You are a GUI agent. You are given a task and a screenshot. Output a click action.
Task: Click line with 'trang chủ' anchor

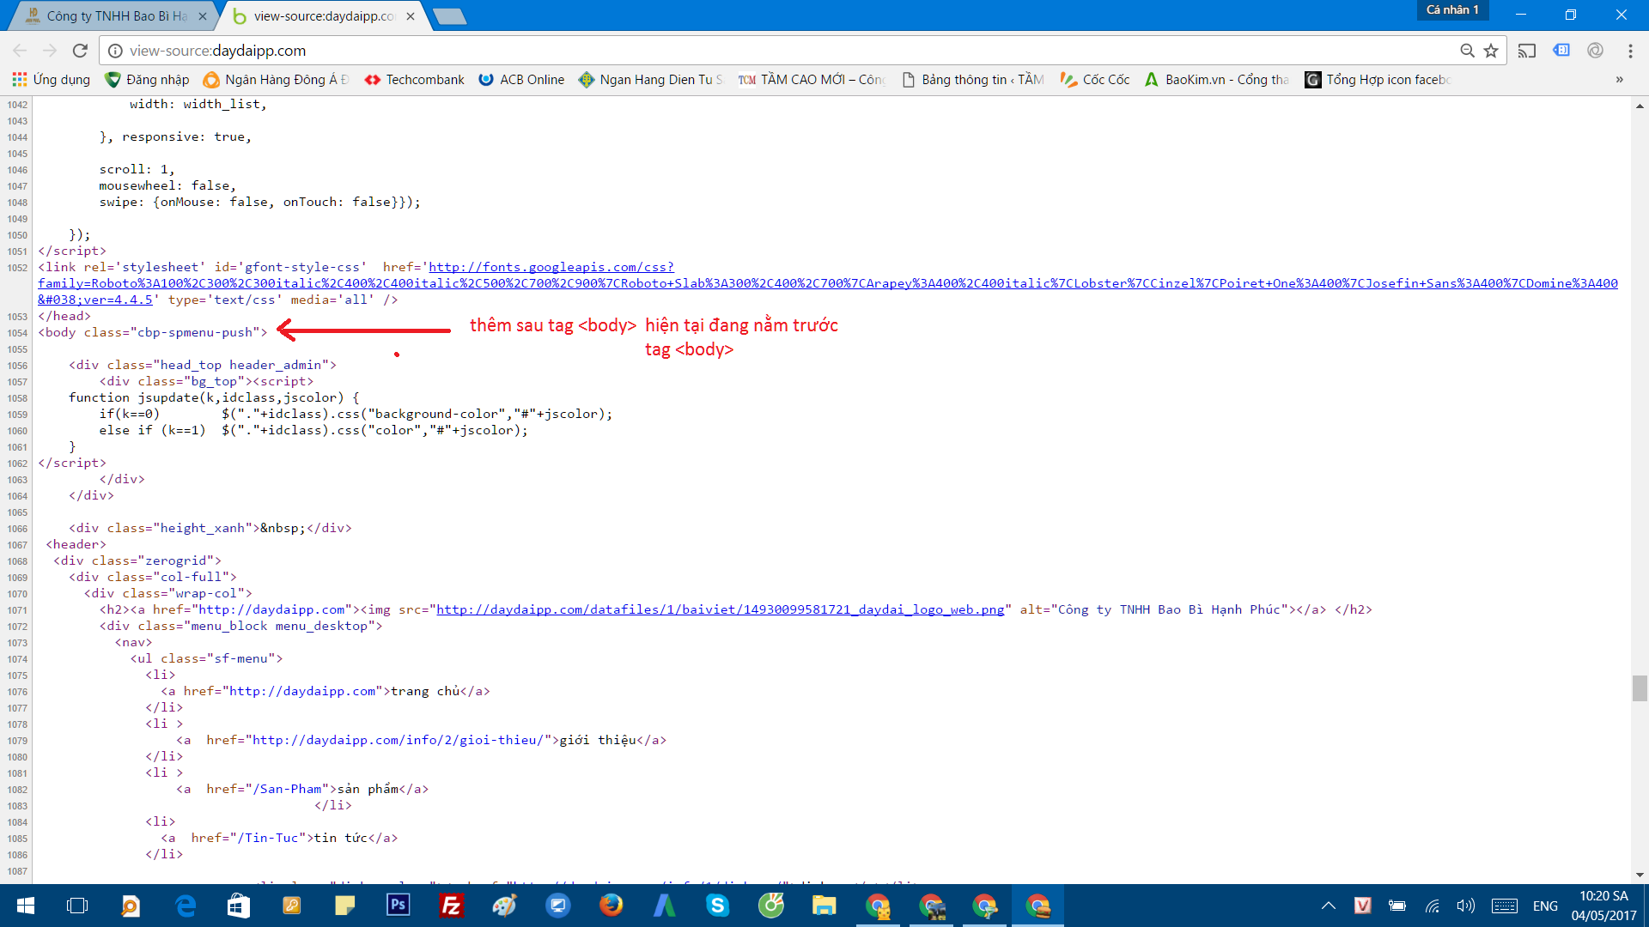[x=326, y=691]
